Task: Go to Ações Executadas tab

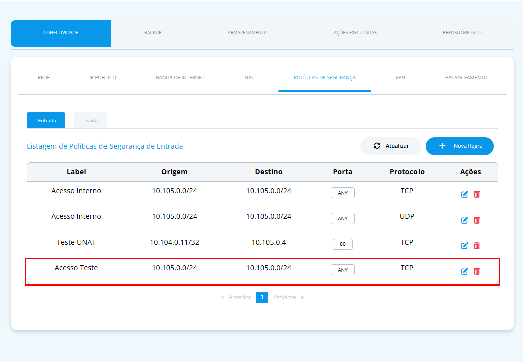Action: pyautogui.click(x=355, y=32)
